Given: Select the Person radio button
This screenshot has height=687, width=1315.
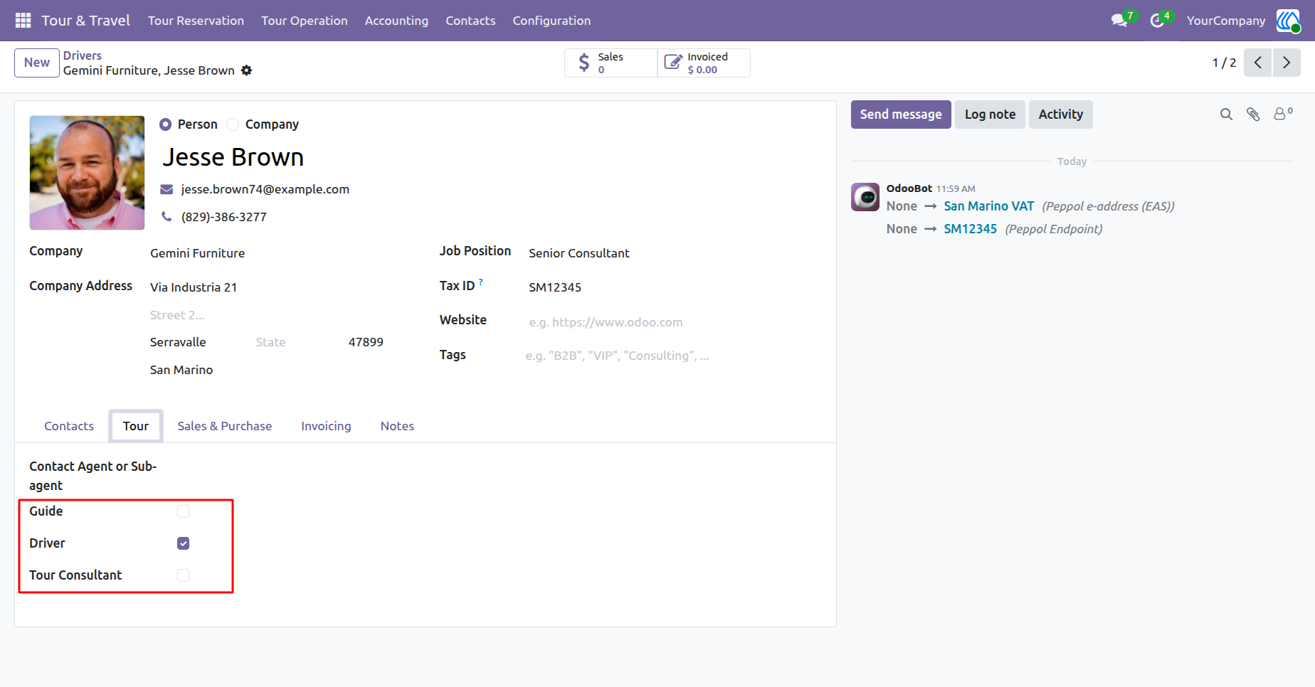Looking at the screenshot, I should click(x=165, y=124).
